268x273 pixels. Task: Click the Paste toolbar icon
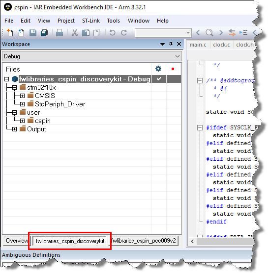[96, 32]
